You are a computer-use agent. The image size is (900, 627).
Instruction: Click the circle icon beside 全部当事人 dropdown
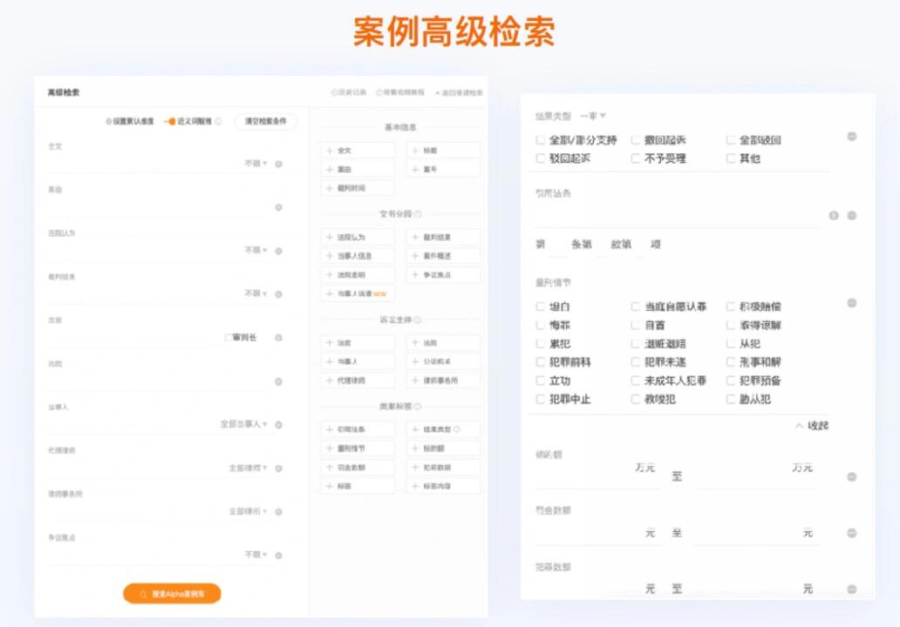(278, 425)
